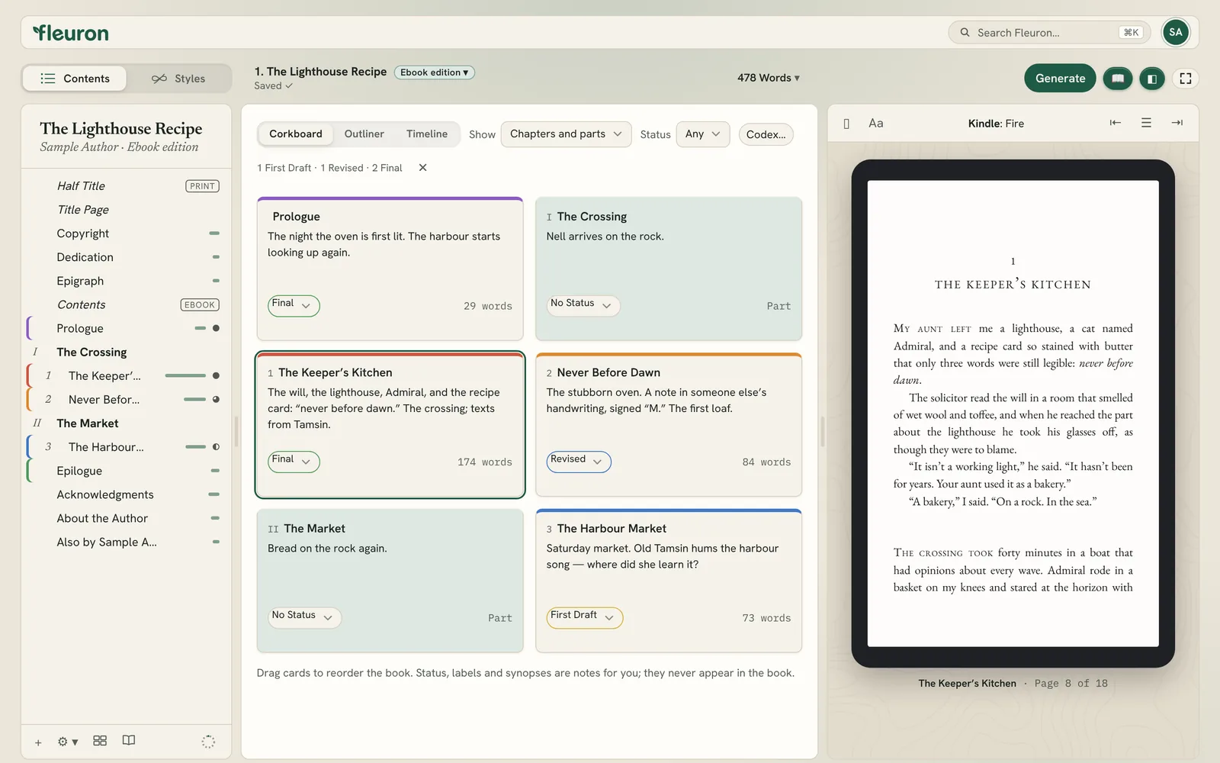This screenshot has height=763, width=1220.
Task: Open the Status Any filter dropdown
Action: pos(703,134)
